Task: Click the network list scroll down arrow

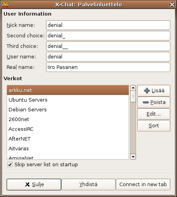Action: 133,157
